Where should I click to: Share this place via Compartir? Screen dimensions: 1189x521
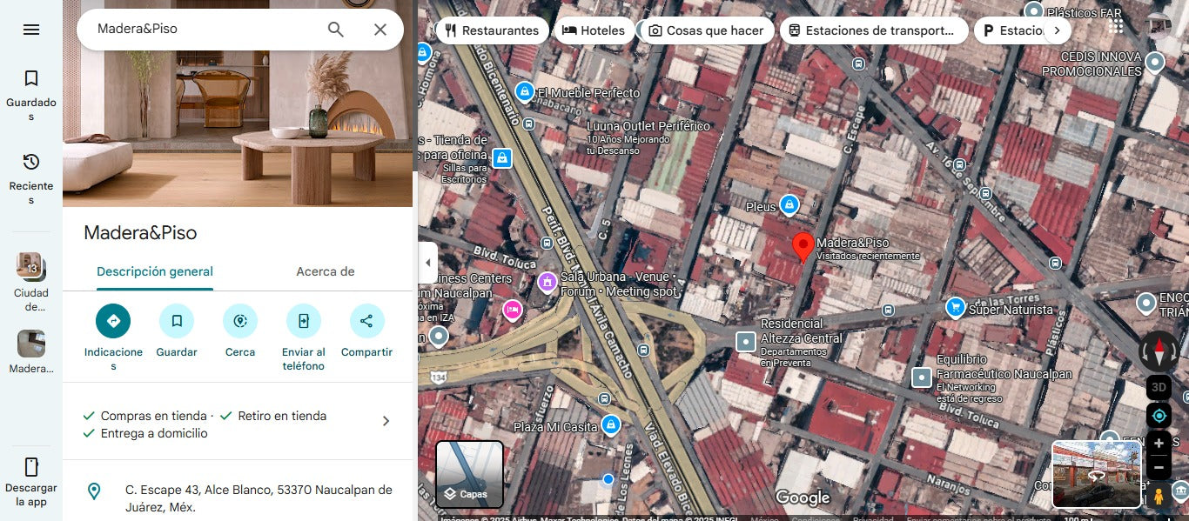point(366,321)
